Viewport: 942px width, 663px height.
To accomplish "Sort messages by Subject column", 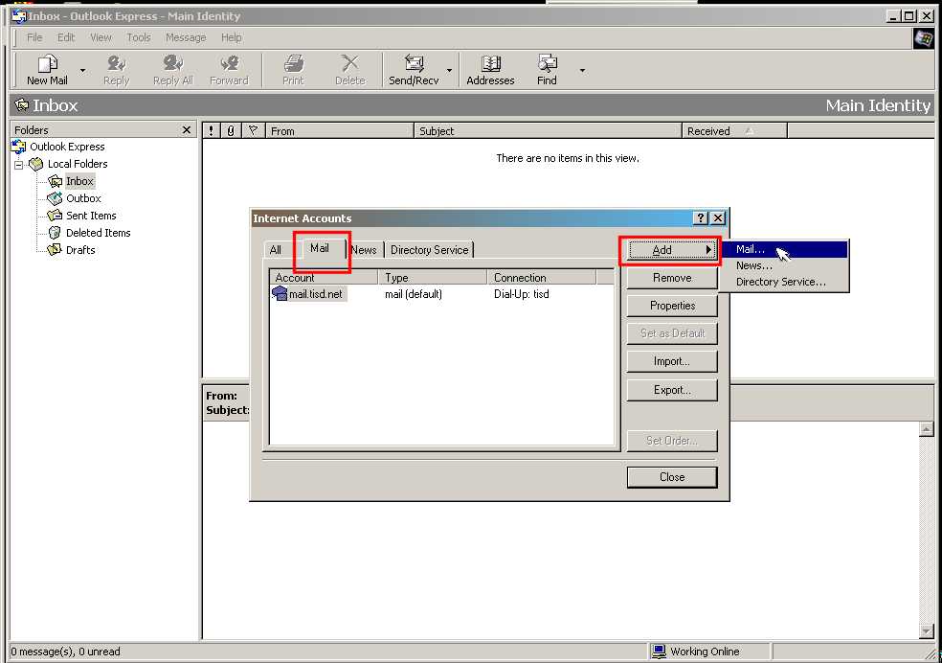I will (x=548, y=130).
